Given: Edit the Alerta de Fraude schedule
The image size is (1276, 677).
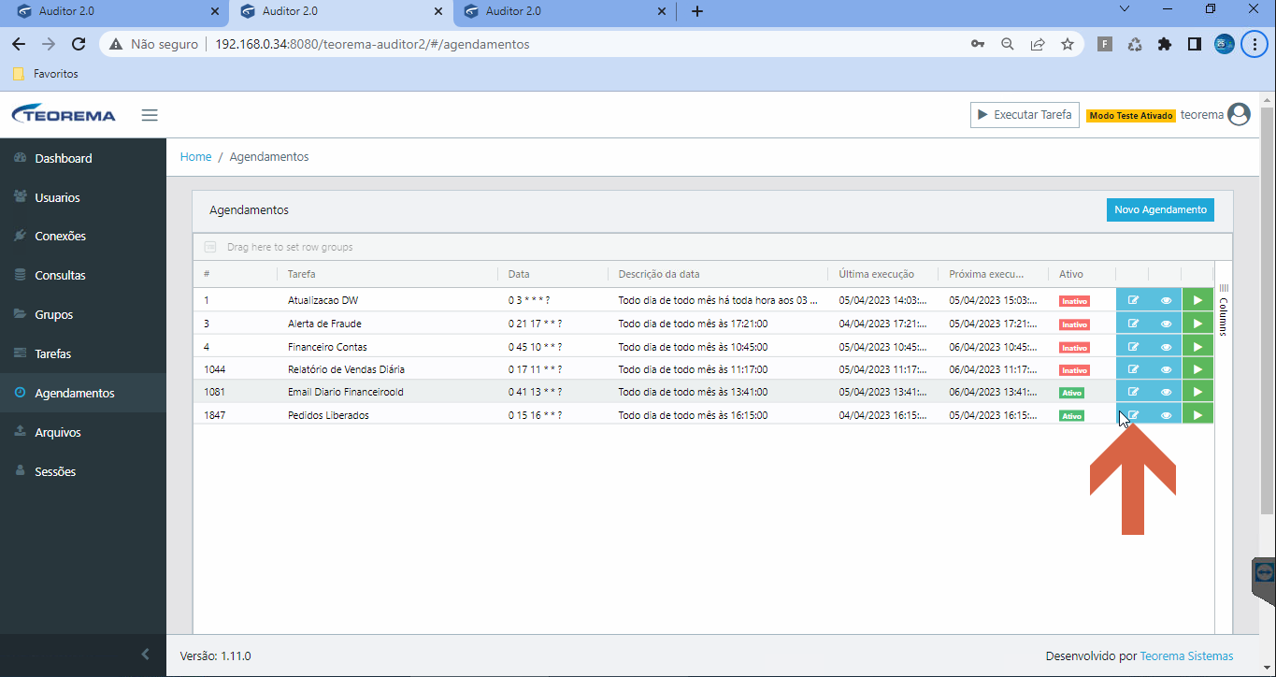Looking at the screenshot, I should point(1133,324).
